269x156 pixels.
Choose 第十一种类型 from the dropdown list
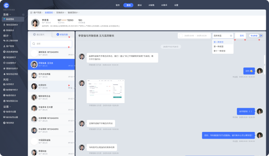click(x=219, y=51)
